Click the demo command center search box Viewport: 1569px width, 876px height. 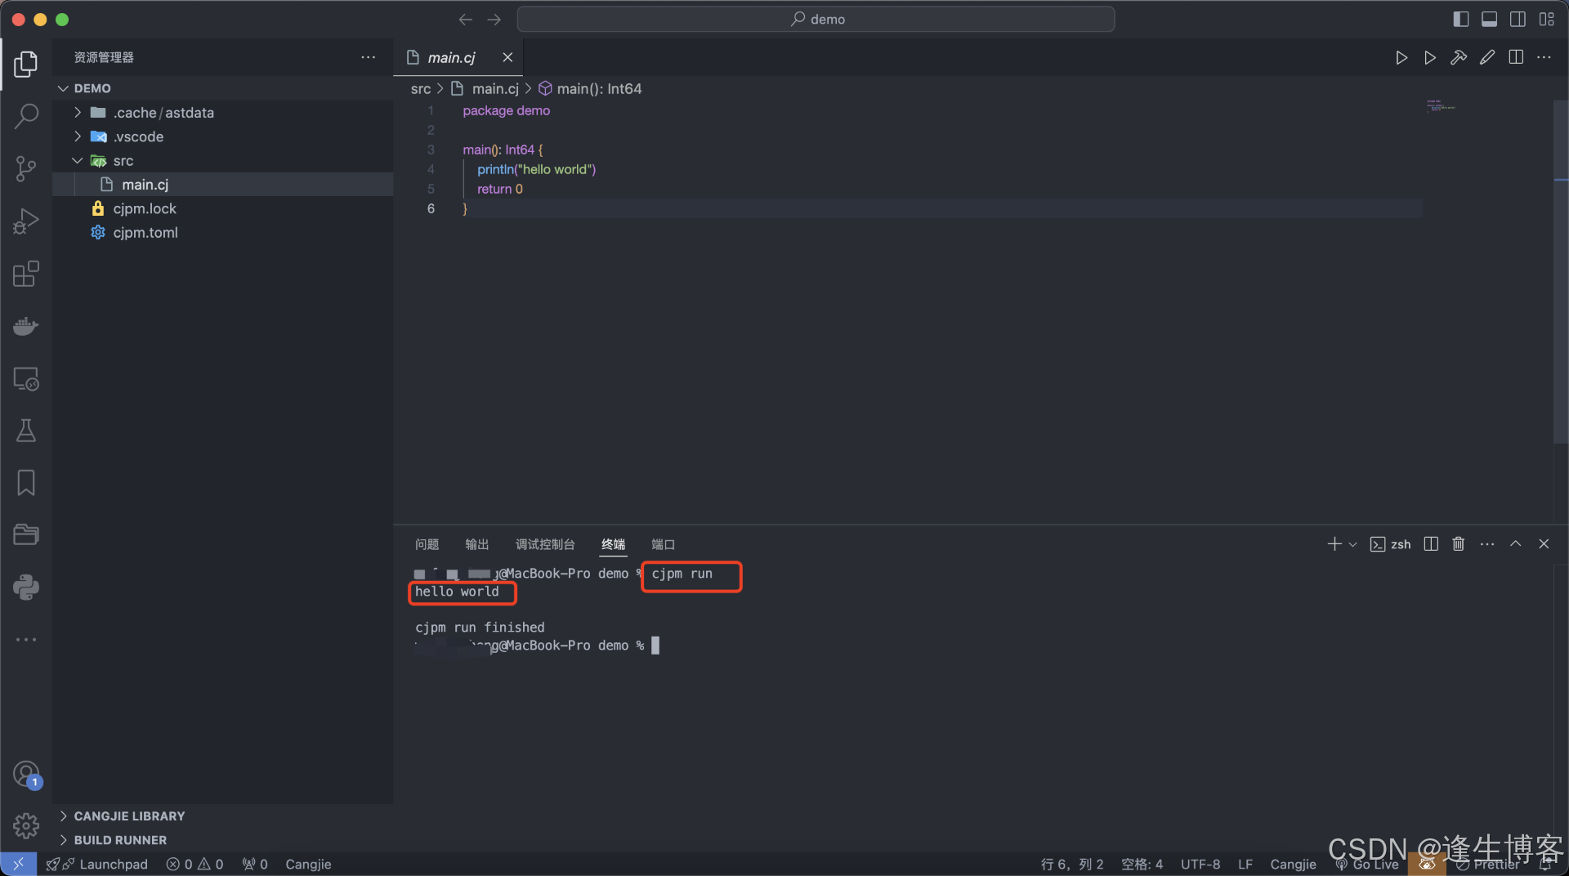[x=816, y=19]
